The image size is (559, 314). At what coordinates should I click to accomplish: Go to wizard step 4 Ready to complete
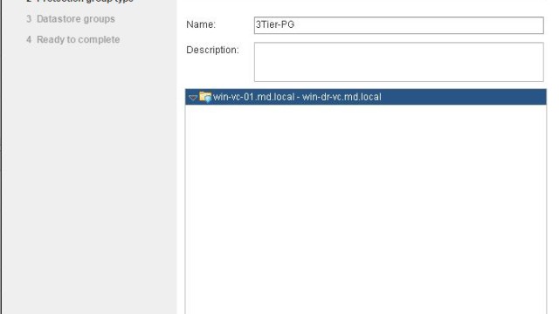pyautogui.click(x=73, y=39)
